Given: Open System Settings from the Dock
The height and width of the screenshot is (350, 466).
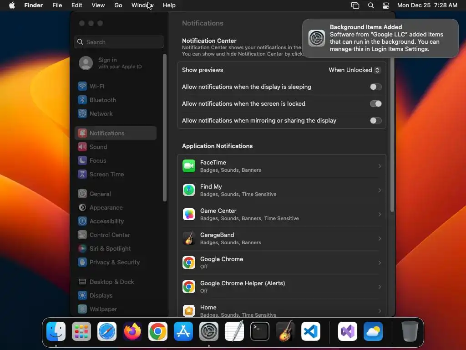Looking at the screenshot, I should [x=209, y=331].
